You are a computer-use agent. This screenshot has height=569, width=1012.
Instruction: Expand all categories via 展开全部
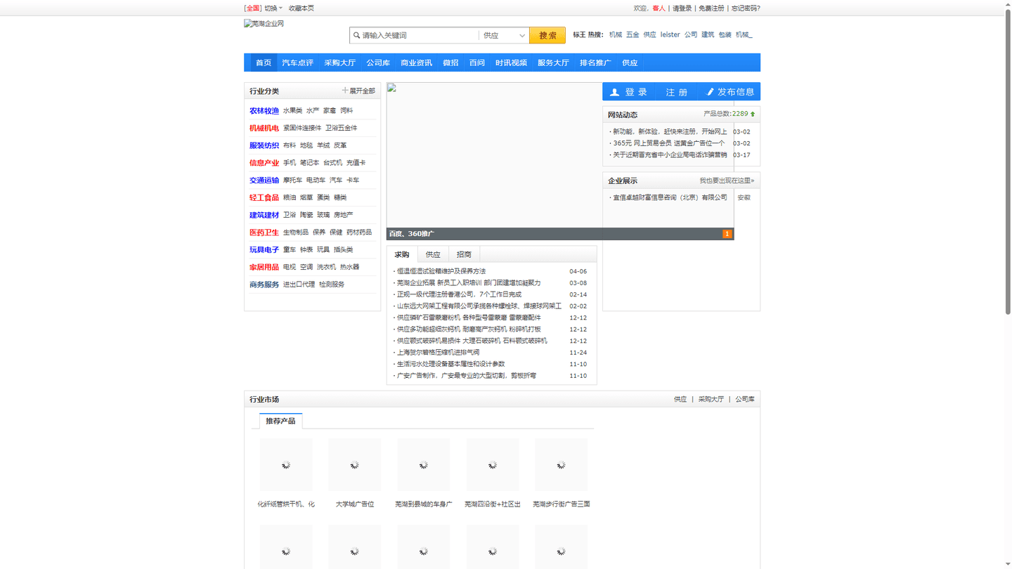pyautogui.click(x=358, y=91)
